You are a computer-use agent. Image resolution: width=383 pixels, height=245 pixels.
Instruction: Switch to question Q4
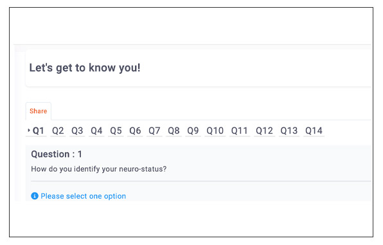point(96,131)
